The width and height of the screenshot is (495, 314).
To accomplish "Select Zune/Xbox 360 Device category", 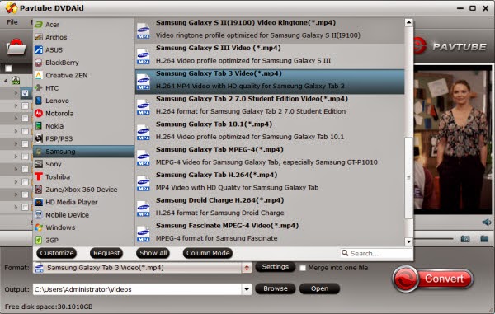I will pos(83,190).
